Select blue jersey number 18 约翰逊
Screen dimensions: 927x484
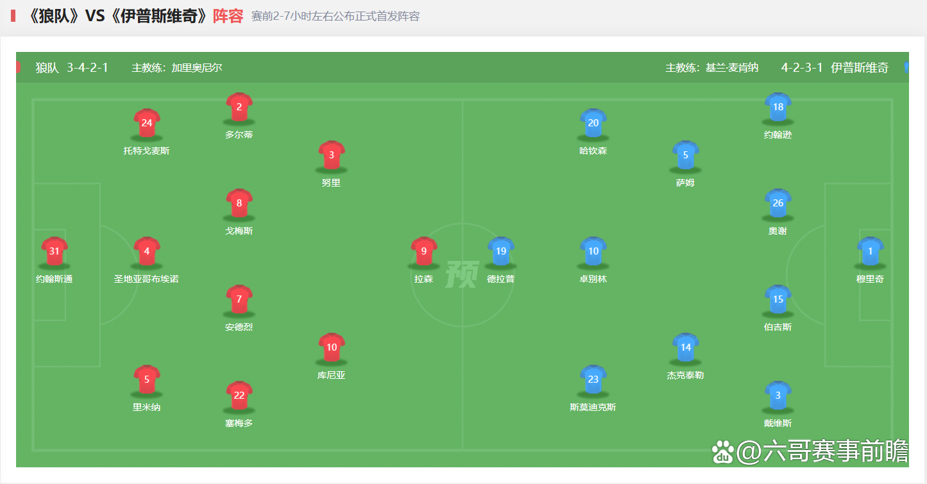778,107
